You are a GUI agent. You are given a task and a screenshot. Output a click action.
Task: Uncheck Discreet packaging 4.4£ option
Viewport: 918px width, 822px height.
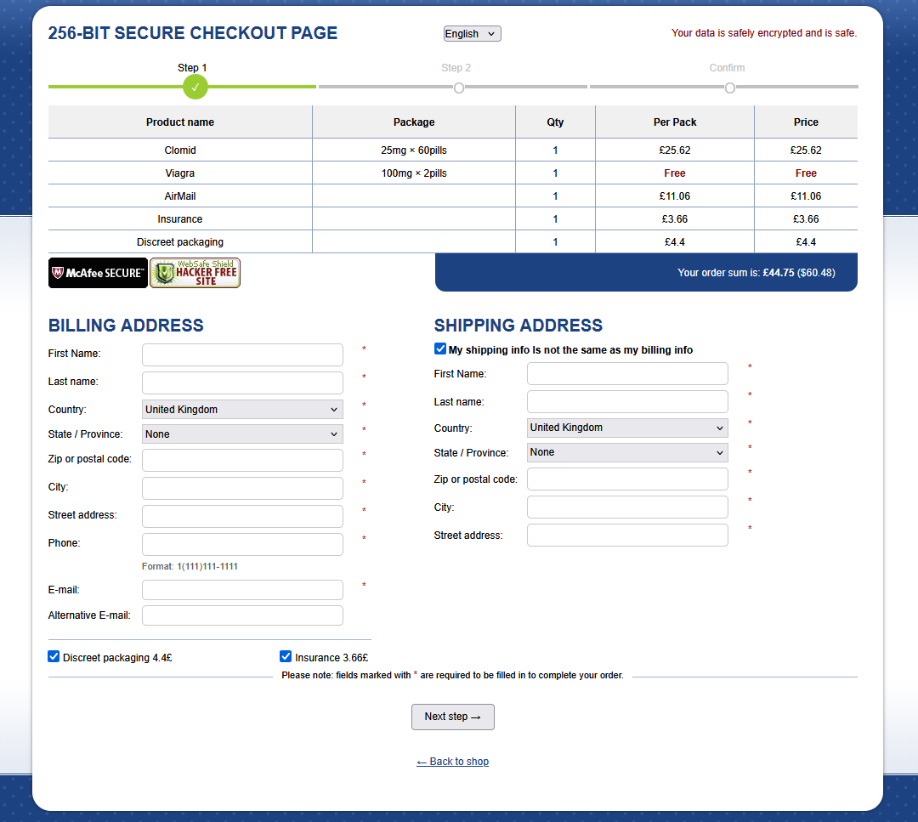click(x=54, y=656)
